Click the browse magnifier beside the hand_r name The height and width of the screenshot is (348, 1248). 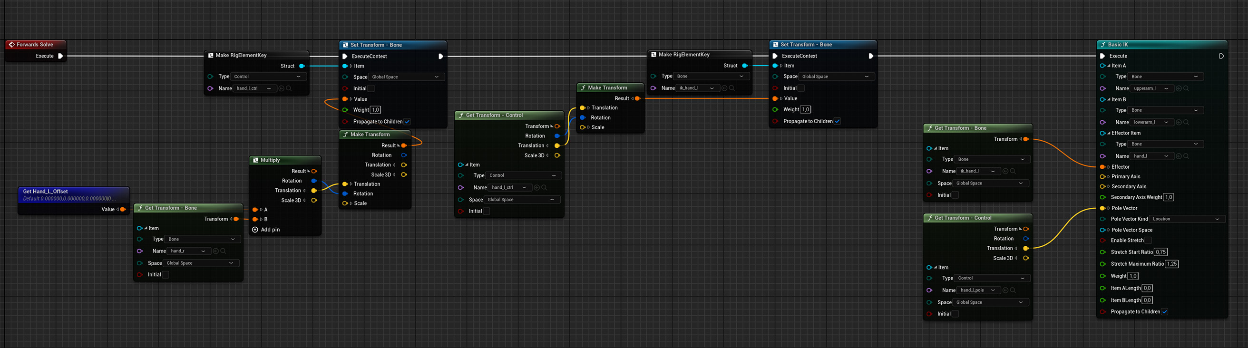click(x=224, y=251)
